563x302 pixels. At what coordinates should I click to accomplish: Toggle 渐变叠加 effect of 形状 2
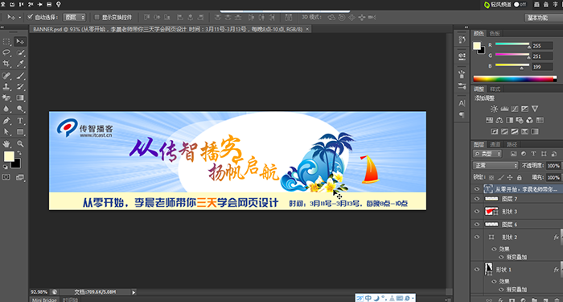(x=501, y=257)
